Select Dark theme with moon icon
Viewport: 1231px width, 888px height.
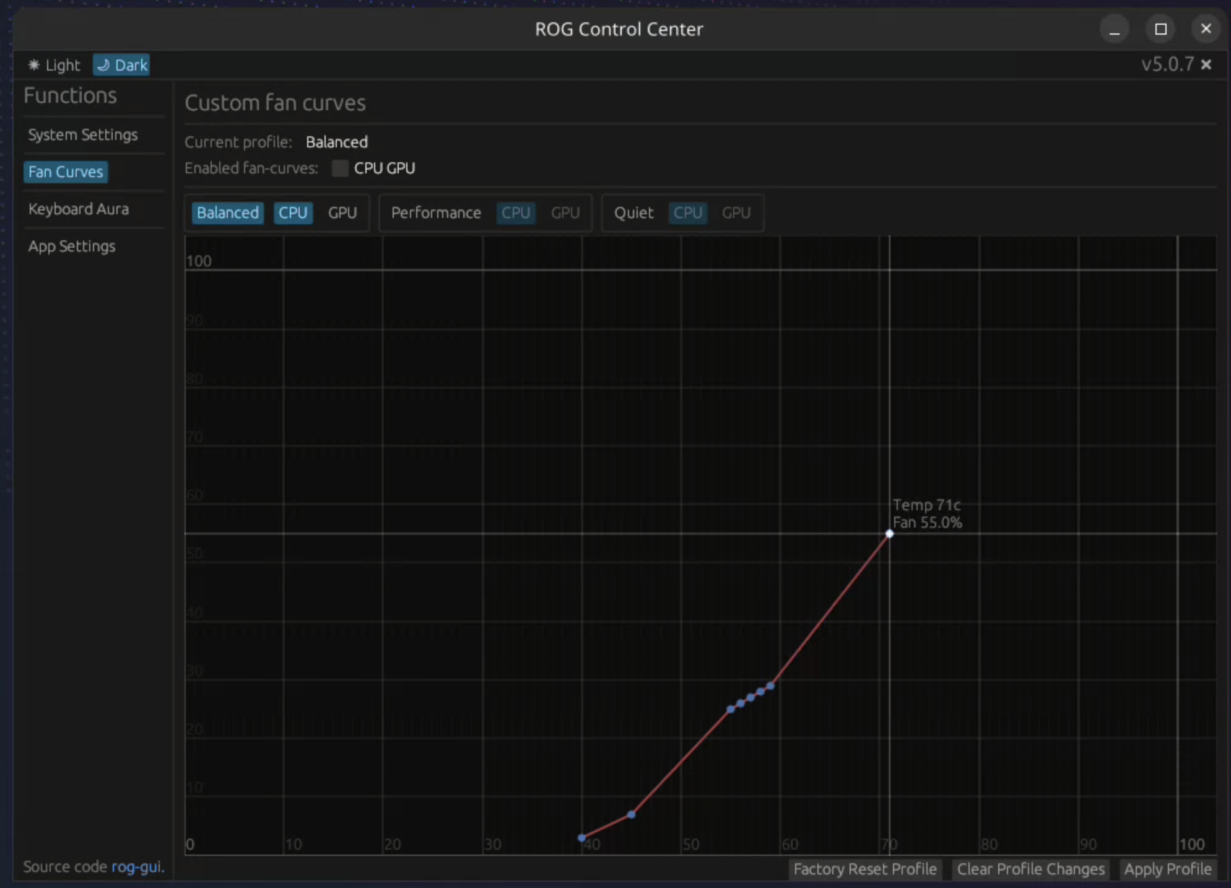click(x=122, y=65)
